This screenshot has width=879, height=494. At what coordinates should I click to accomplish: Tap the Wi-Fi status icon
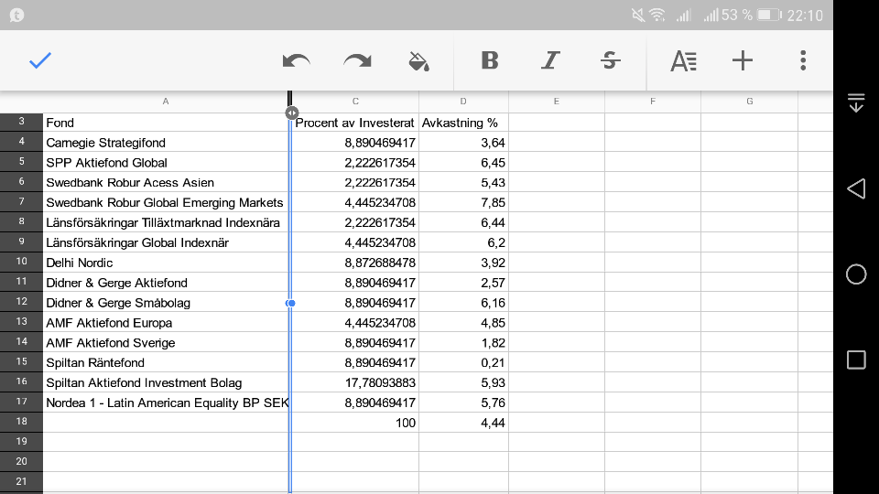point(657,16)
